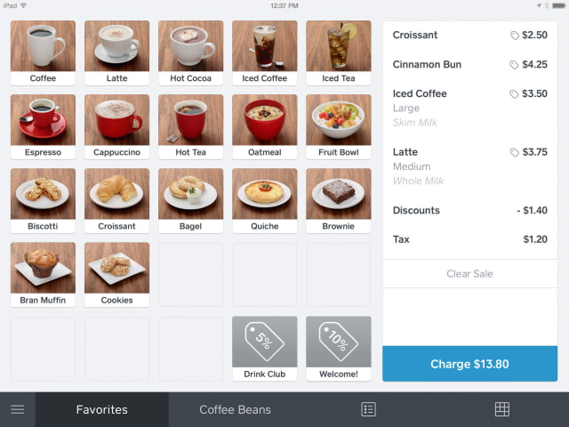Apply the 5% Drink Club discount
The image size is (569, 427).
click(265, 349)
